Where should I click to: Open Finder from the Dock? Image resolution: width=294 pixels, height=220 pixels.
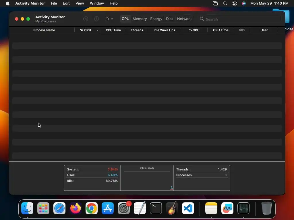click(27, 208)
